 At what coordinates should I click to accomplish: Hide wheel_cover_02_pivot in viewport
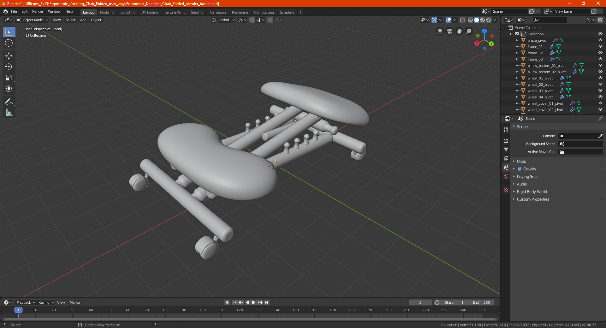pos(600,109)
